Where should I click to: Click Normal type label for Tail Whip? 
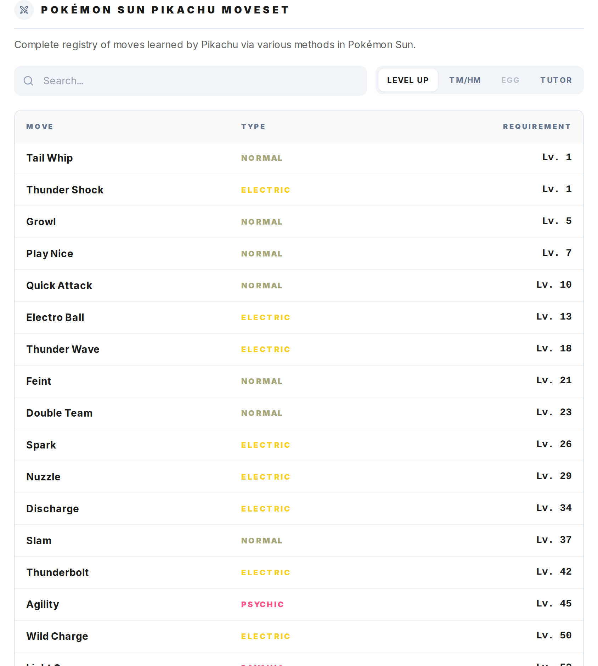coord(262,158)
